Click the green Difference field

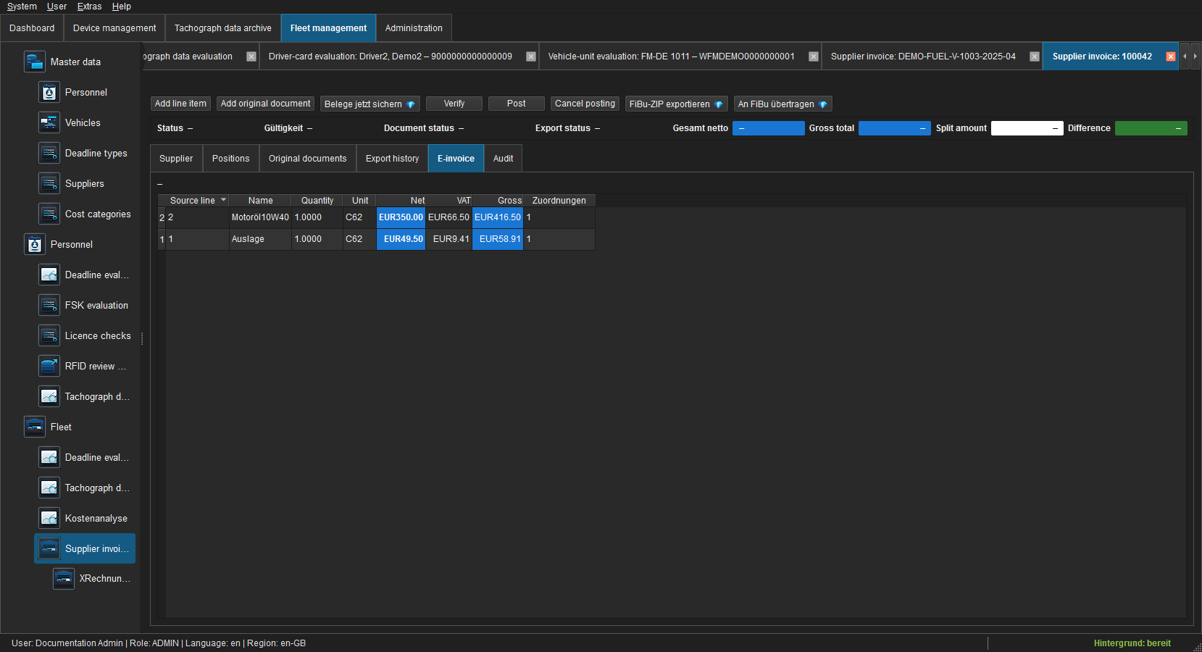(x=1151, y=128)
